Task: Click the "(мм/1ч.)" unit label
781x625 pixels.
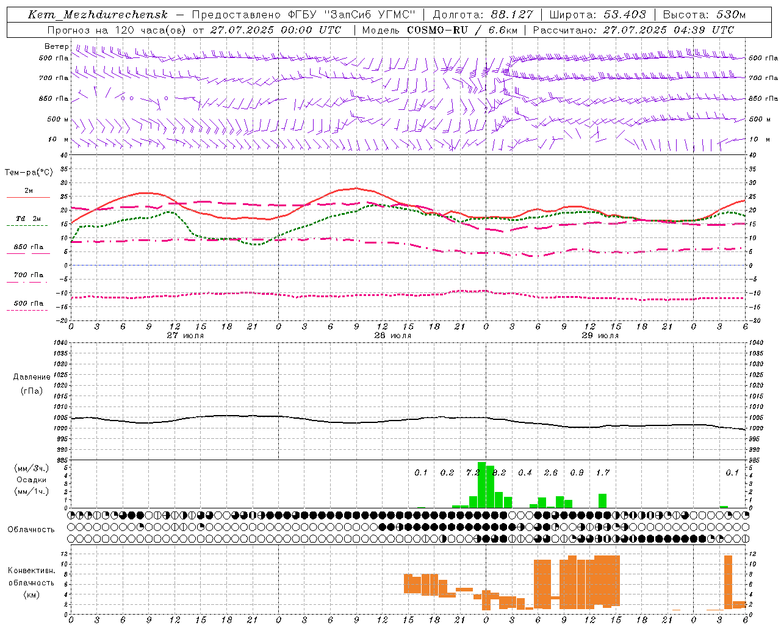Action: pos(32,491)
